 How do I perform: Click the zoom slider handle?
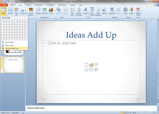click(x=145, y=112)
